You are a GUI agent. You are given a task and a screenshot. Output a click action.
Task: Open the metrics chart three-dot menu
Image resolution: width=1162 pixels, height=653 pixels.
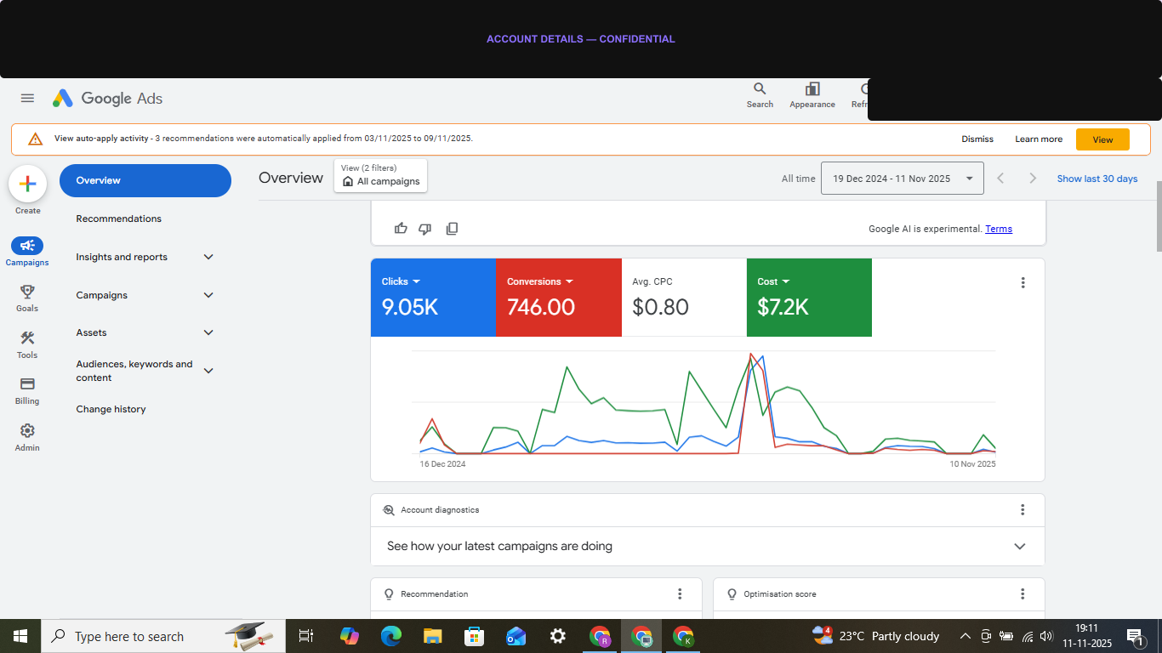point(1022,282)
